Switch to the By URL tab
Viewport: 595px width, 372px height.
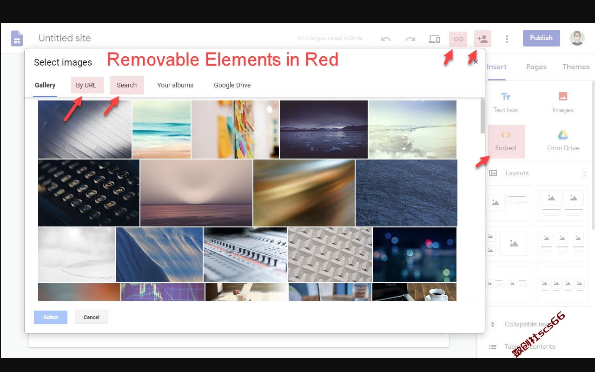click(x=87, y=85)
